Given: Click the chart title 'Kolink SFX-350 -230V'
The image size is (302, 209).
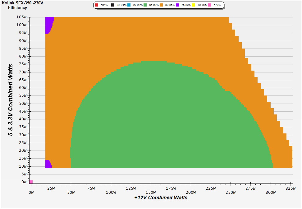Looking at the screenshot, I should pos(22,3).
